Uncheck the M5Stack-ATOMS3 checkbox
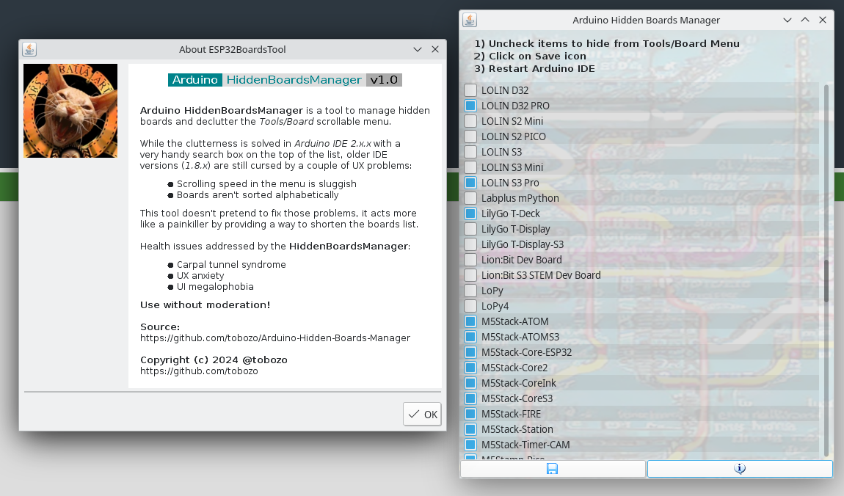Screen dimensions: 844x496 [x=470, y=337]
